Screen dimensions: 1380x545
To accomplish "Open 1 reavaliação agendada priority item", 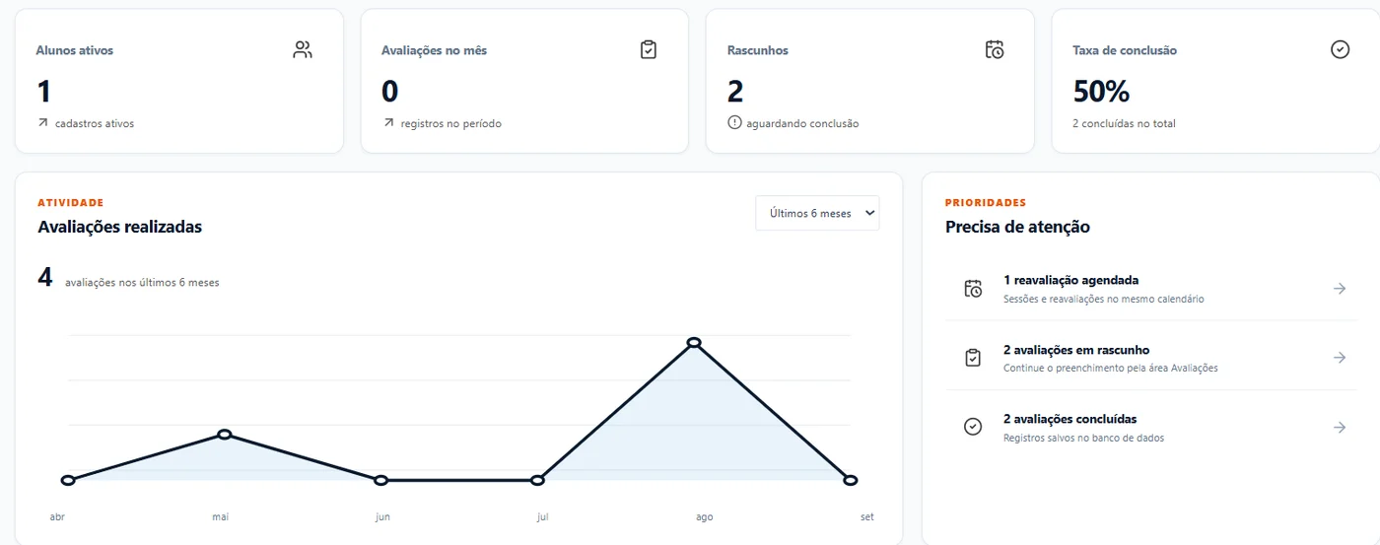I will pyautogui.click(x=1150, y=289).
